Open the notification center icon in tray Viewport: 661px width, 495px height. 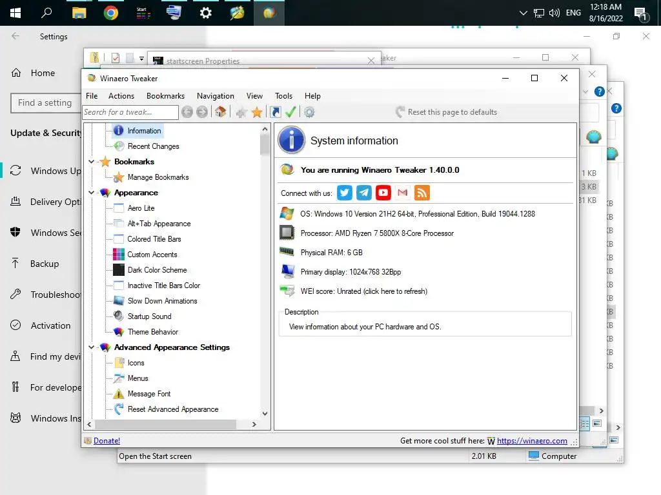pyautogui.click(x=642, y=14)
